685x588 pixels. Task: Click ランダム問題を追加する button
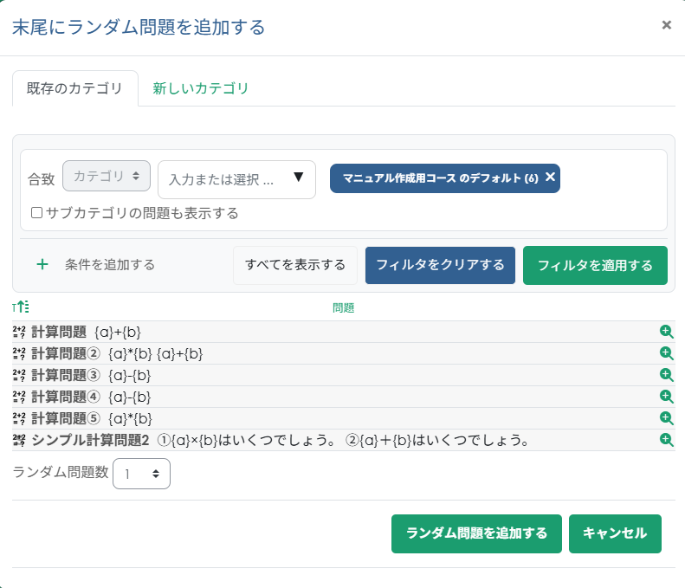[x=476, y=533]
